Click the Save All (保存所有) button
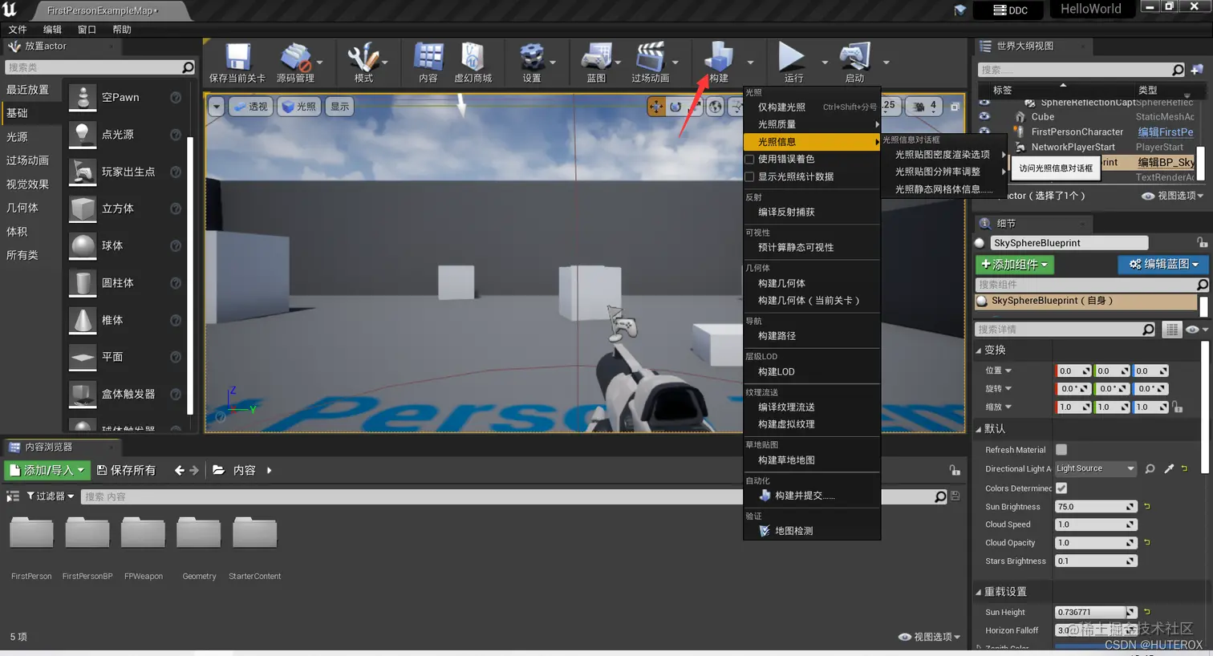 pos(126,471)
